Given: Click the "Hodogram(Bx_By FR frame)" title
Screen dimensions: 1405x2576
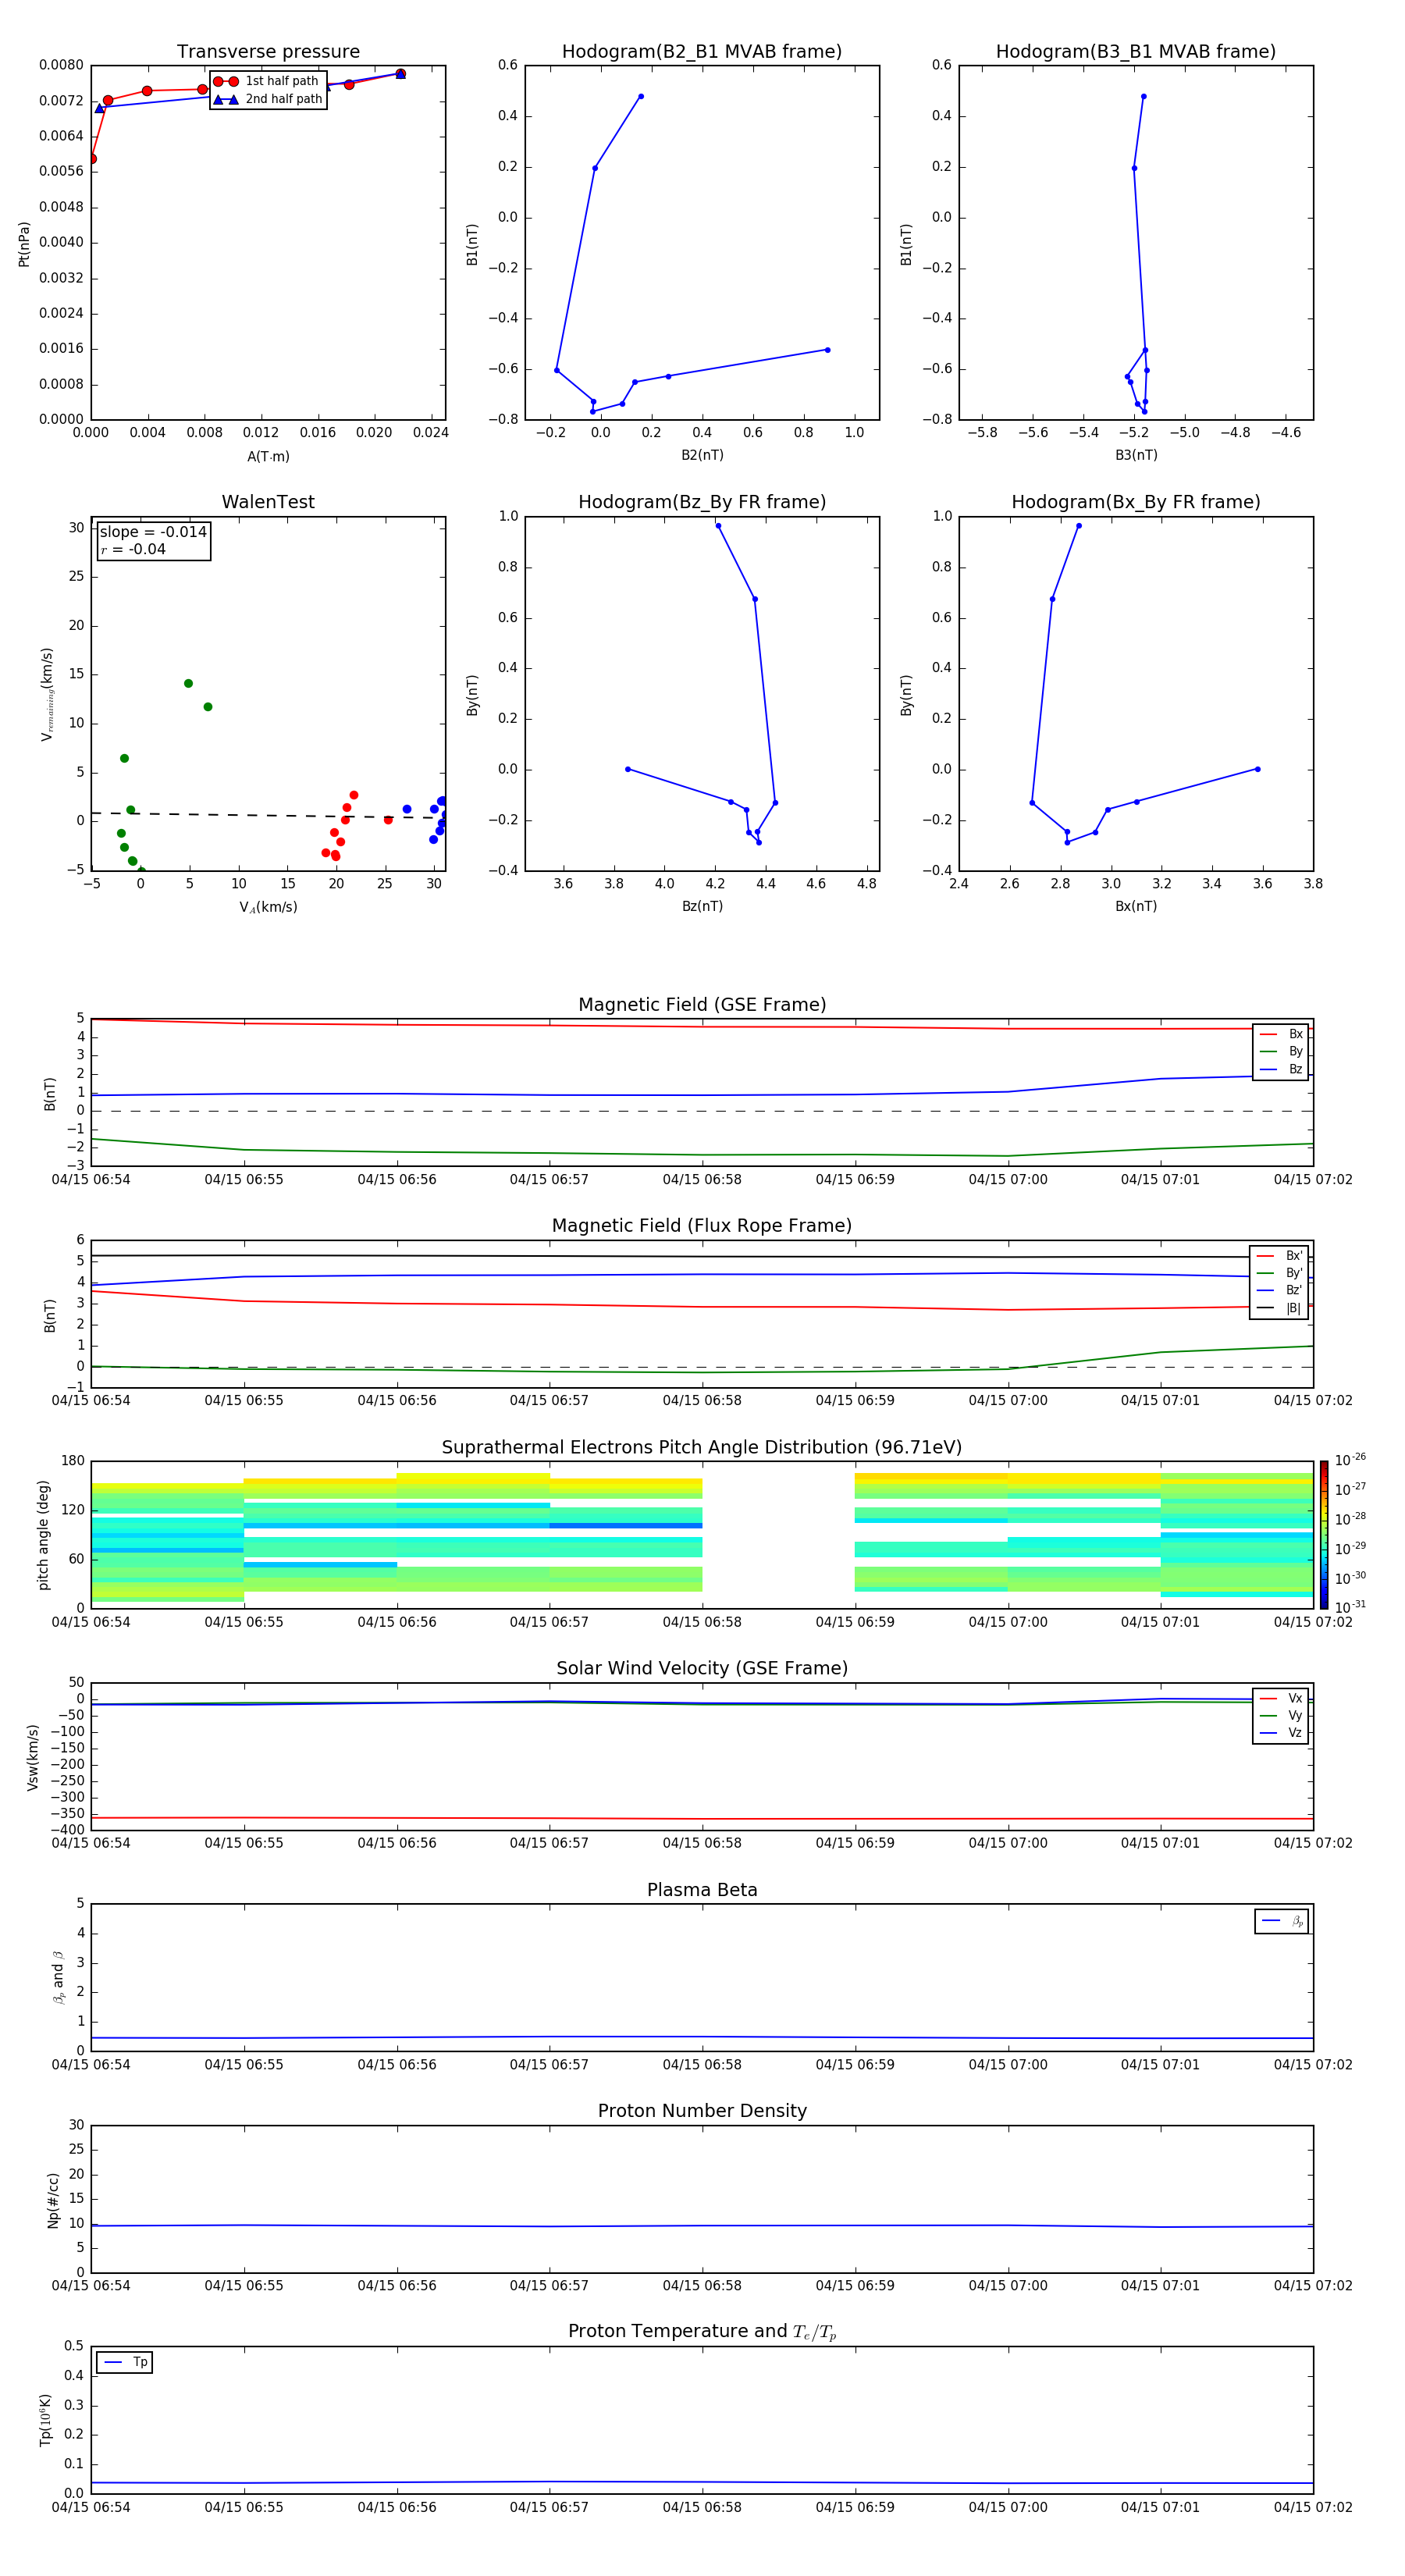Looking at the screenshot, I should coord(1136,502).
